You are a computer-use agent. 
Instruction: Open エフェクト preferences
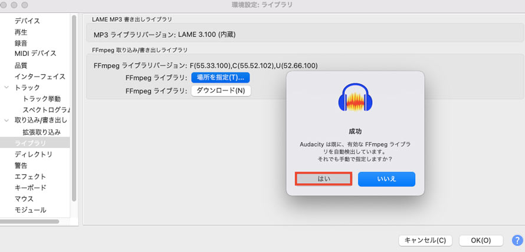(x=30, y=177)
